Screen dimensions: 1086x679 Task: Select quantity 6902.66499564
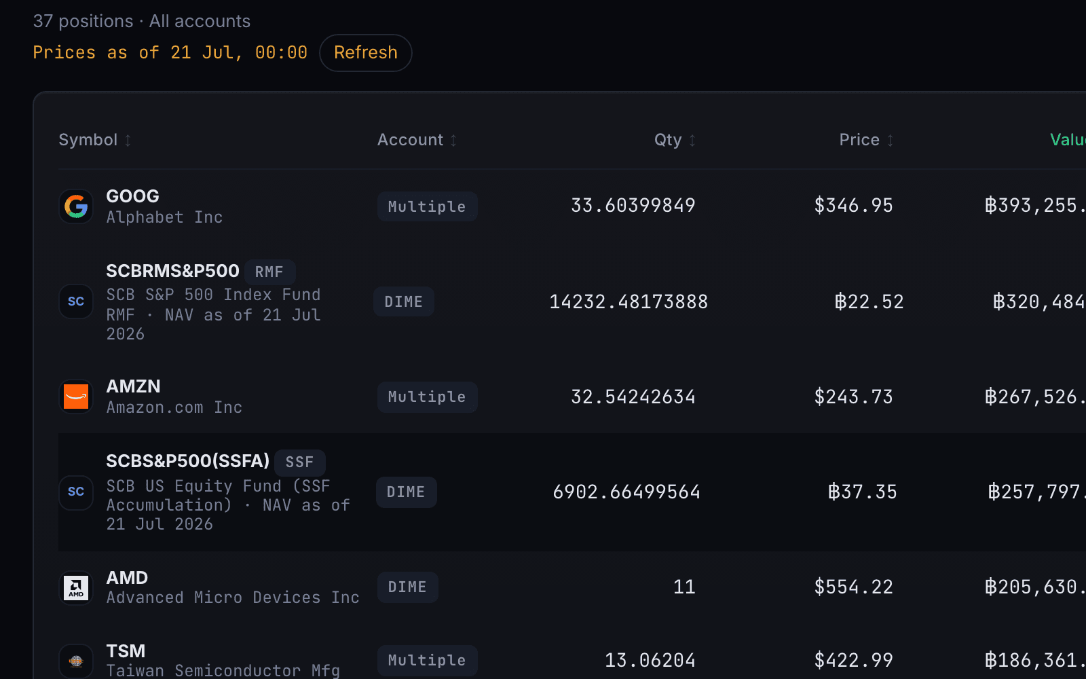pos(626,492)
